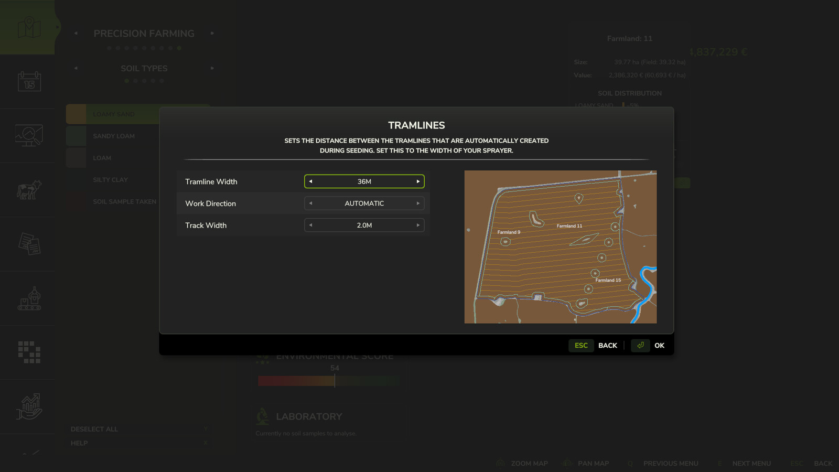Increase Tramline Width with right arrow
This screenshot has height=472, width=839.
click(418, 181)
